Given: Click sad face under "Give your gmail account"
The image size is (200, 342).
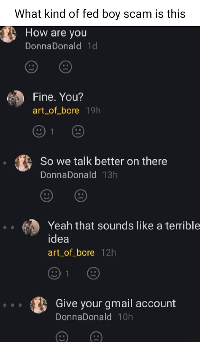Looking at the screenshot, I should [96, 337].
